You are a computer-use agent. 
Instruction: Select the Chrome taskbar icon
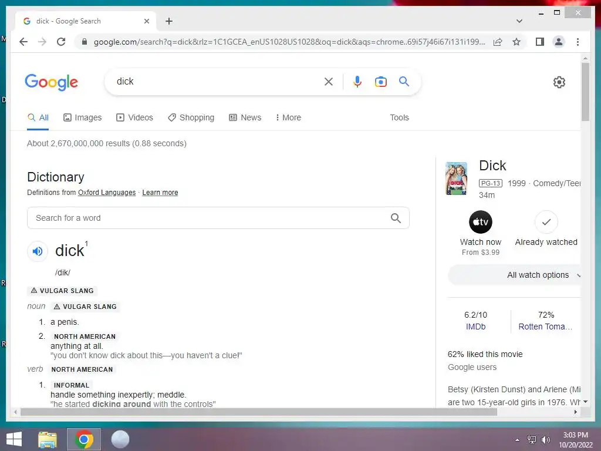(x=84, y=439)
